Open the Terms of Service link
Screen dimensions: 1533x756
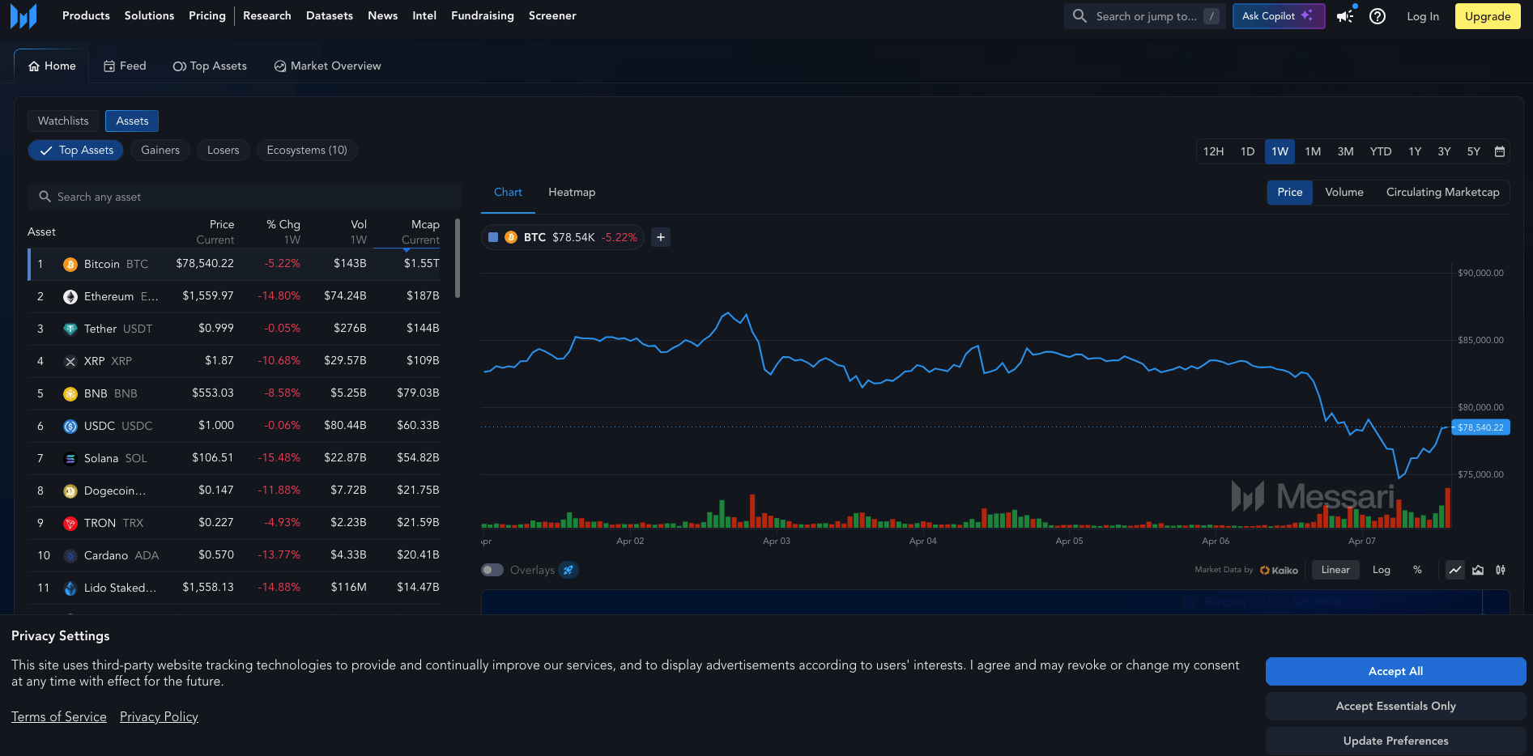click(x=59, y=717)
